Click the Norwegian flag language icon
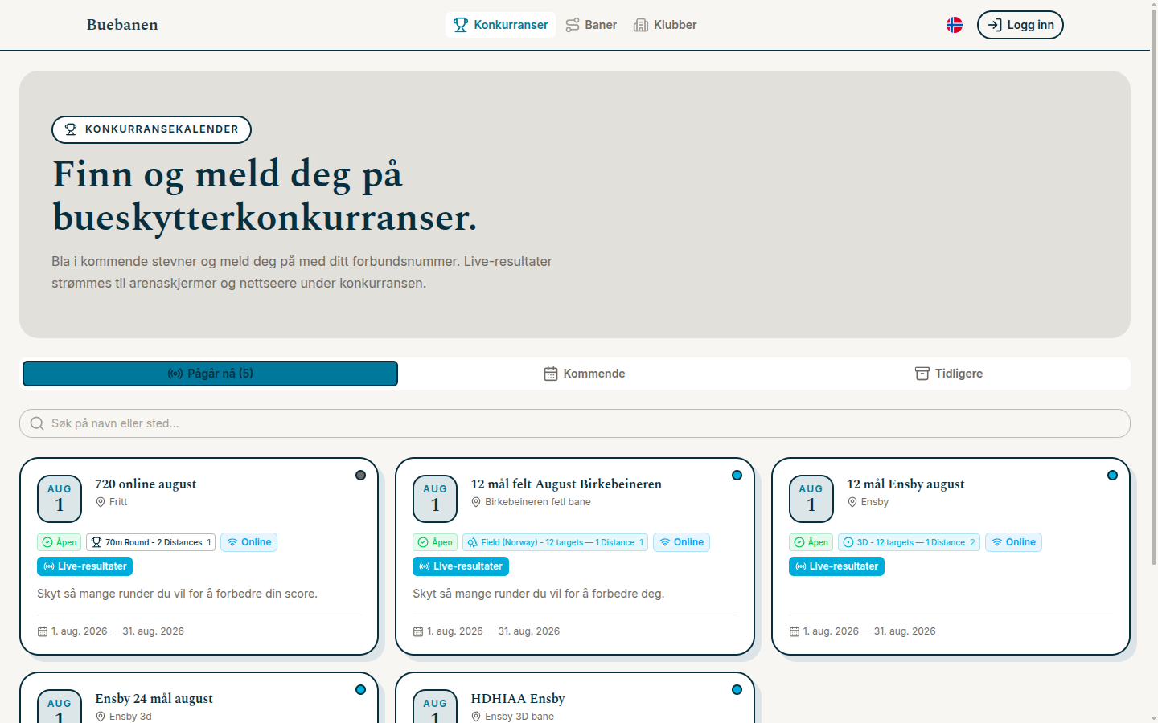The image size is (1158, 723). [955, 25]
